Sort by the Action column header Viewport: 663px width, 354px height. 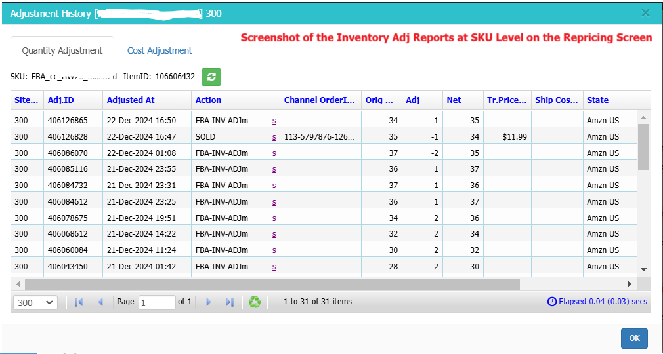(209, 100)
